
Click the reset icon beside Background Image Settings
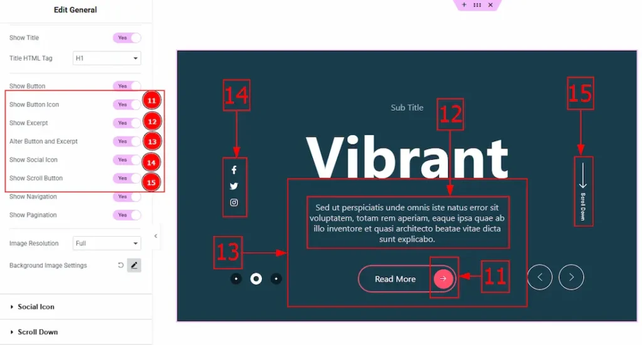[x=120, y=265]
